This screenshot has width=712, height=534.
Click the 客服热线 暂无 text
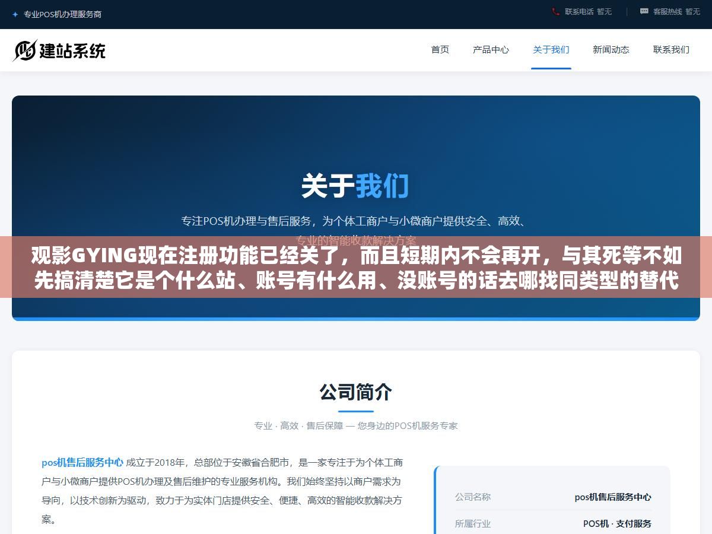[x=676, y=11]
